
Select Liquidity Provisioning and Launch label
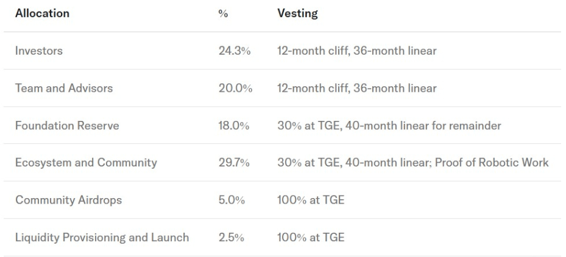[x=102, y=238]
